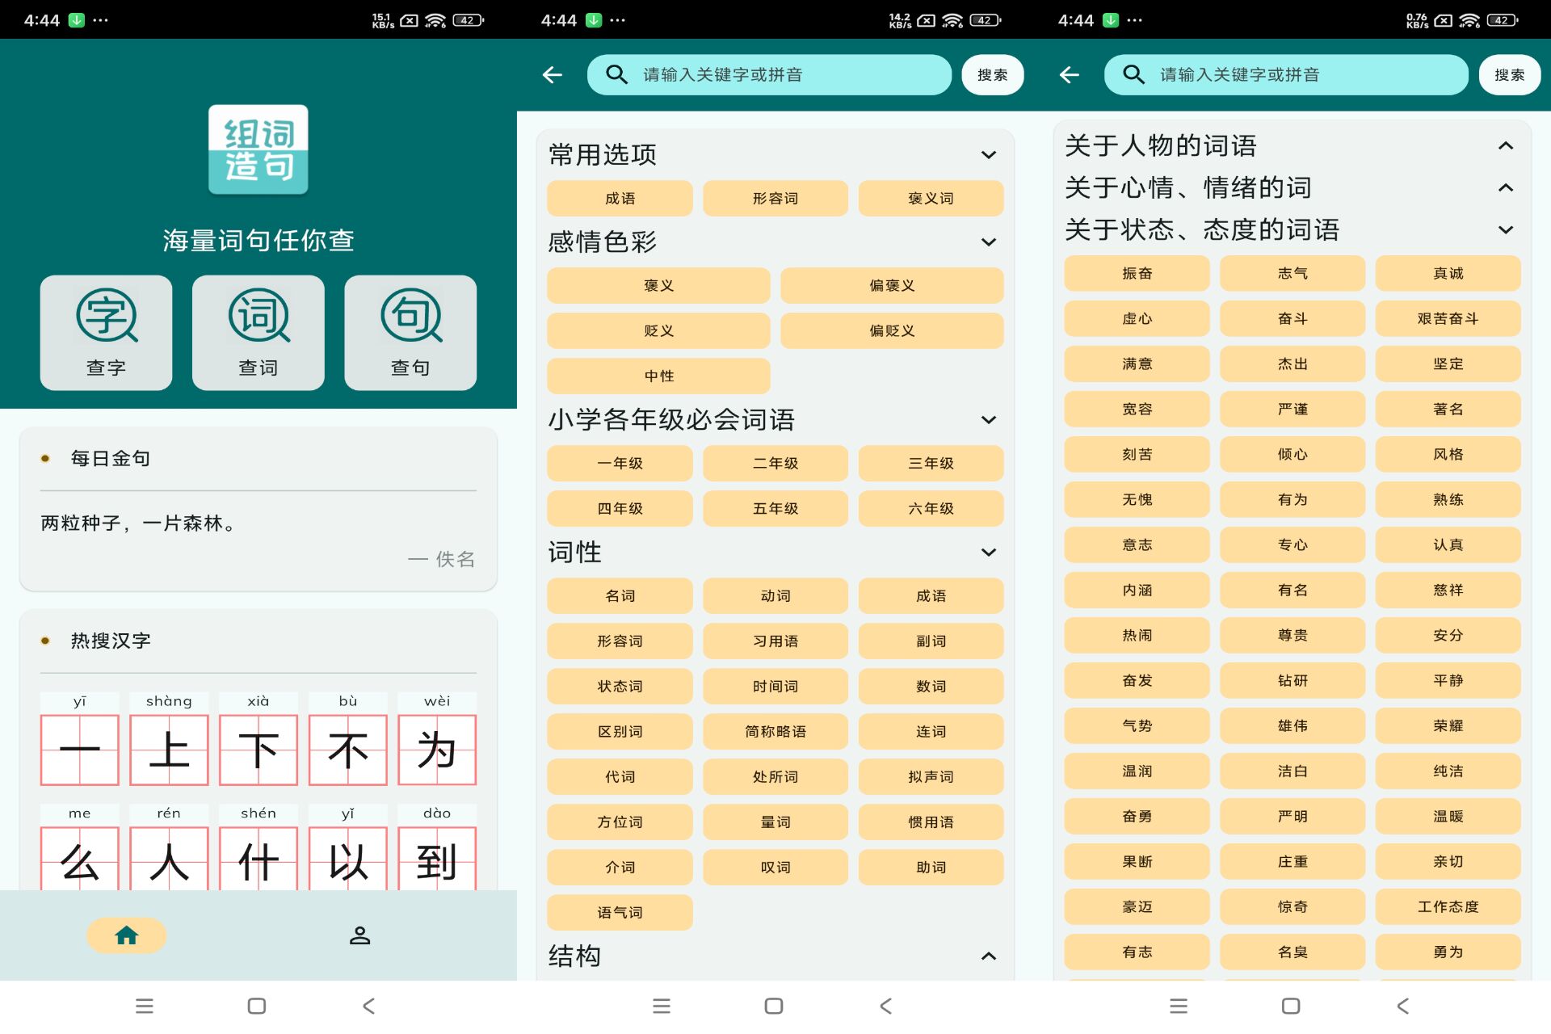
Task: Tap back arrow in middle search screen
Action: (x=553, y=75)
